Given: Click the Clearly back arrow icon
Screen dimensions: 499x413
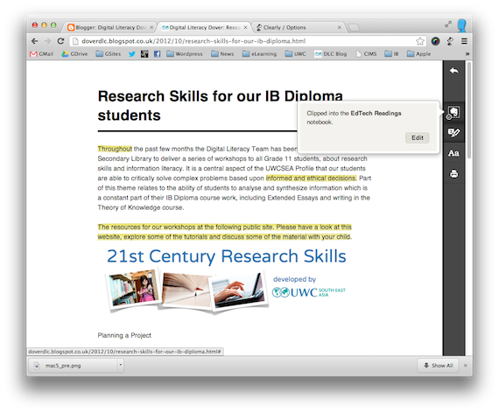Looking at the screenshot, I should point(453,71).
